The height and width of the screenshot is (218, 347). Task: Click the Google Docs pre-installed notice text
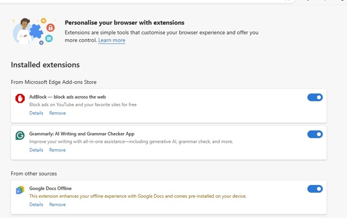[x=138, y=196]
